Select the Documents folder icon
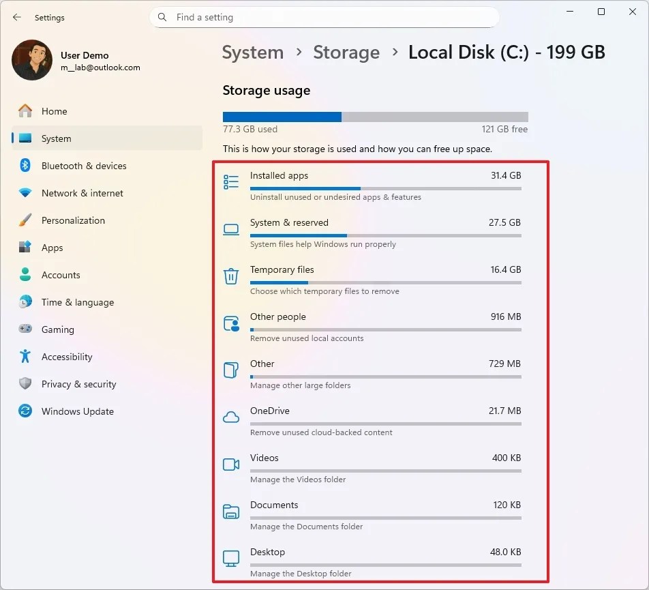Viewport: 649px width, 590px height. 230,510
